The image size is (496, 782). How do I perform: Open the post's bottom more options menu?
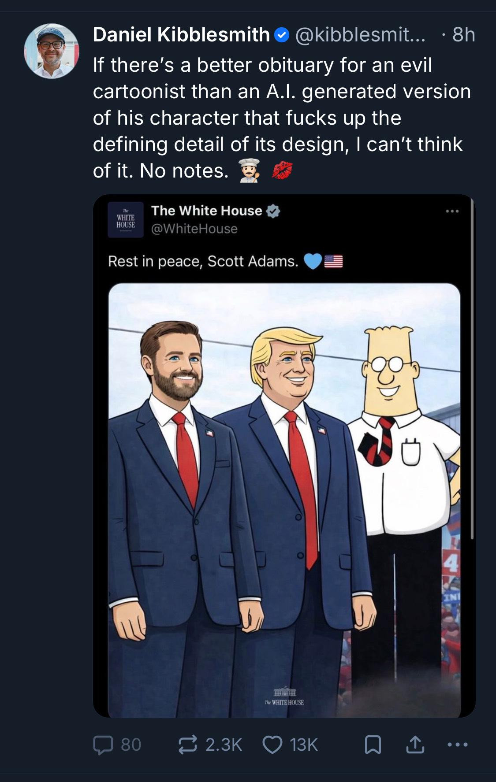pos(457,745)
